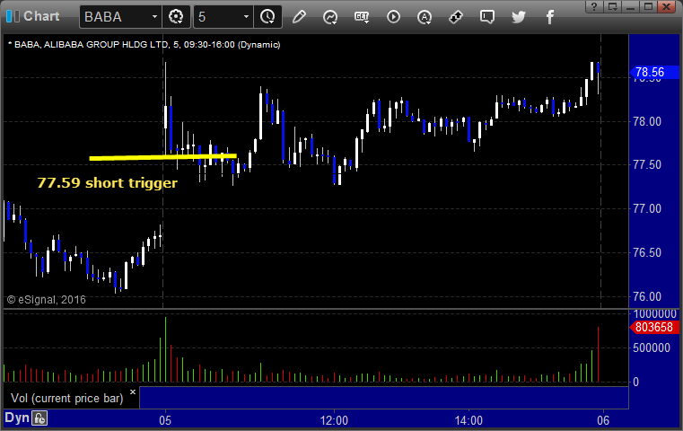Toggle the lock icon beside Dyn
Screen dimensions: 683x431
(39, 418)
